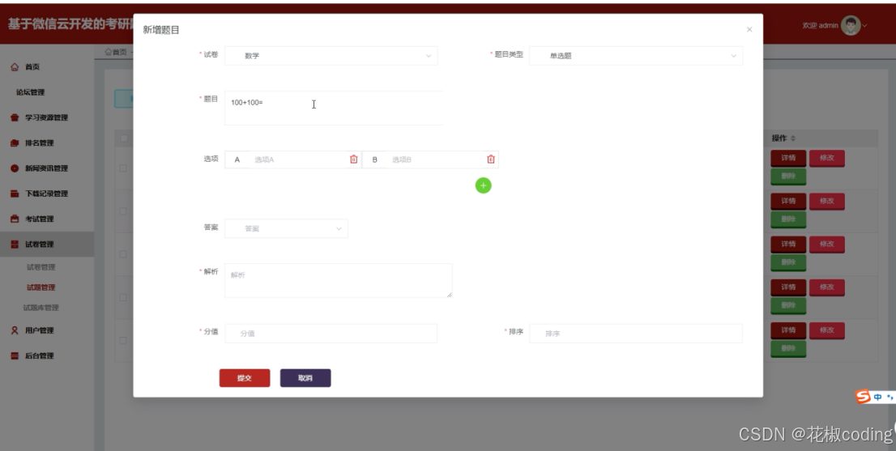Click the 新增题目 dialog title

pos(161,30)
